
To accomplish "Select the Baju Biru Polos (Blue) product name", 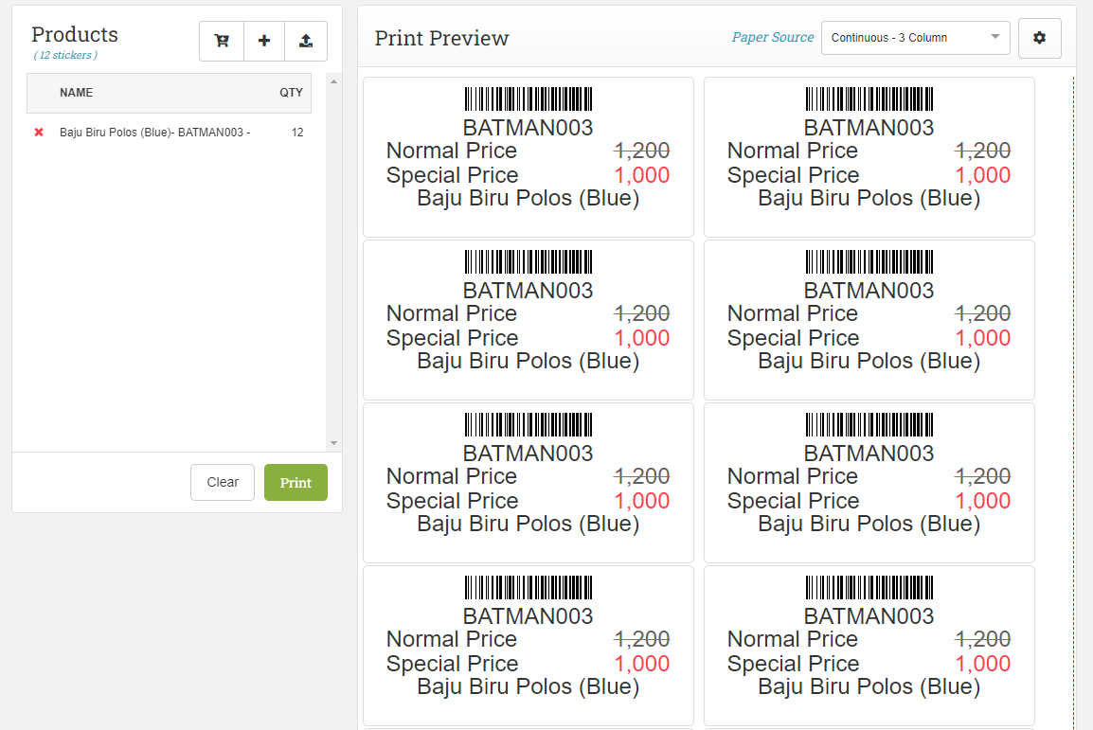I will (154, 133).
